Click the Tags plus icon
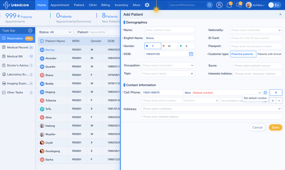Screen dimensions: 285x170 click(x=192, y=74)
